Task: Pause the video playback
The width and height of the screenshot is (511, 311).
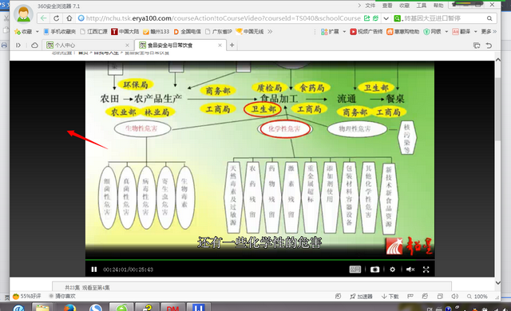Action: tap(94, 270)
